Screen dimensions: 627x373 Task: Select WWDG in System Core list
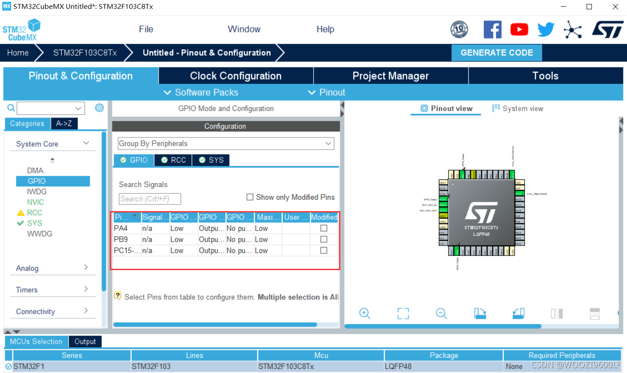coord(40,234)
